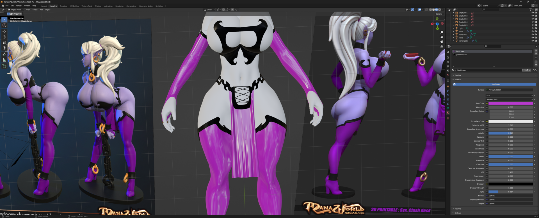Viewport: 539px width, 218px height.
Task: Open the Object Mode dropdown
Action: (x=16, y=10)
